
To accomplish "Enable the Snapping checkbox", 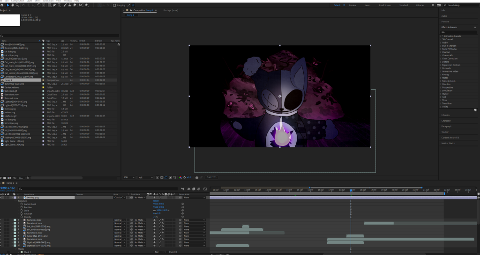I will point(114,5).
